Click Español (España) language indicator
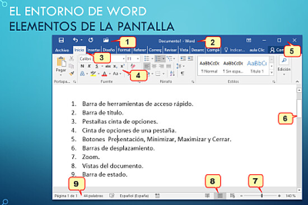 click(134, 196)
